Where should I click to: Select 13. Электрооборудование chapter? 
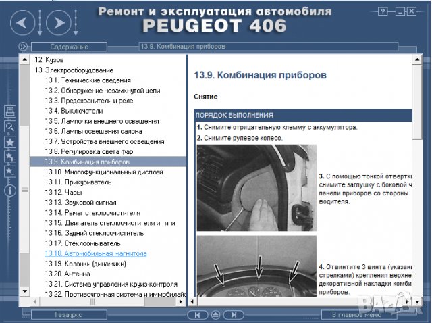point(74,70)
